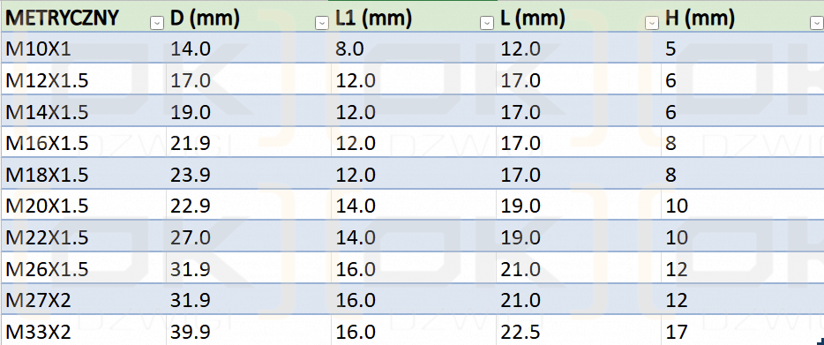Click the L1 value 14.0 in M22X1.5 row

(x=356, y=237)
